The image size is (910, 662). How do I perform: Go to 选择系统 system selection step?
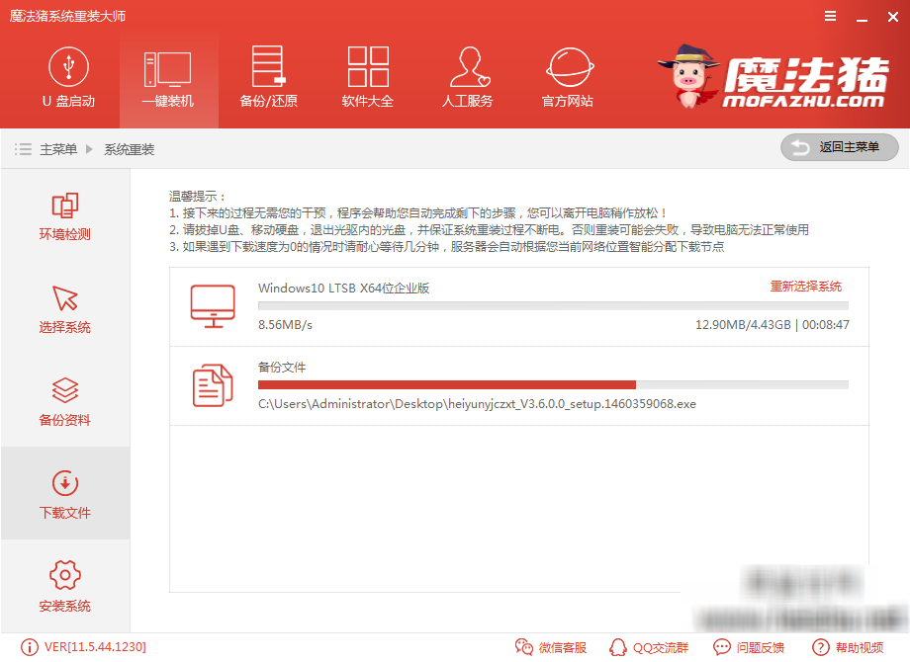63,308
